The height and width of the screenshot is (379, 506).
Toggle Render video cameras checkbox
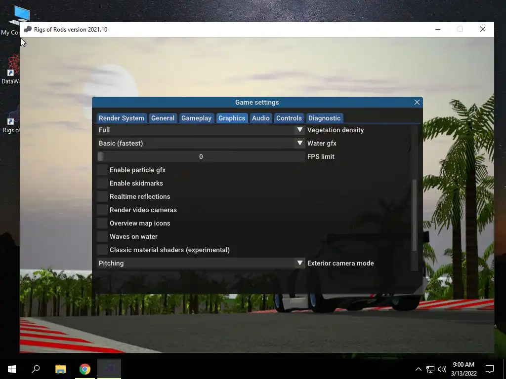102,210
